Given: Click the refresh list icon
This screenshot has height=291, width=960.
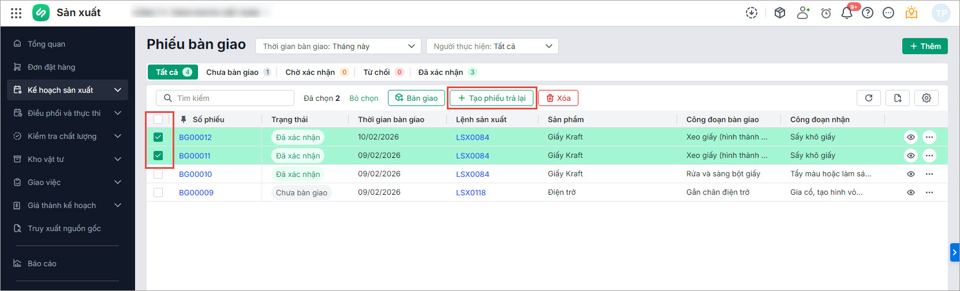Looking at the screenshot, I should tap(869, 98).
